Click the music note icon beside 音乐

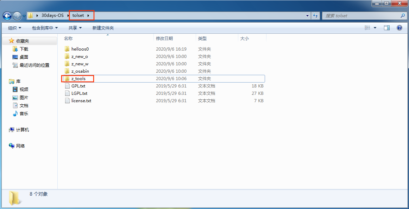coord(15,114)
